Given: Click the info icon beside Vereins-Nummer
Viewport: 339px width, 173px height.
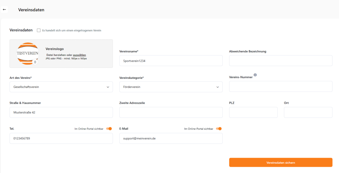Looking at the screenshot, I should click(x=255, y=75).
